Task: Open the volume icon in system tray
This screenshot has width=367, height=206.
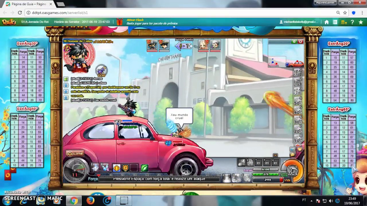Action: click(331, 201)
